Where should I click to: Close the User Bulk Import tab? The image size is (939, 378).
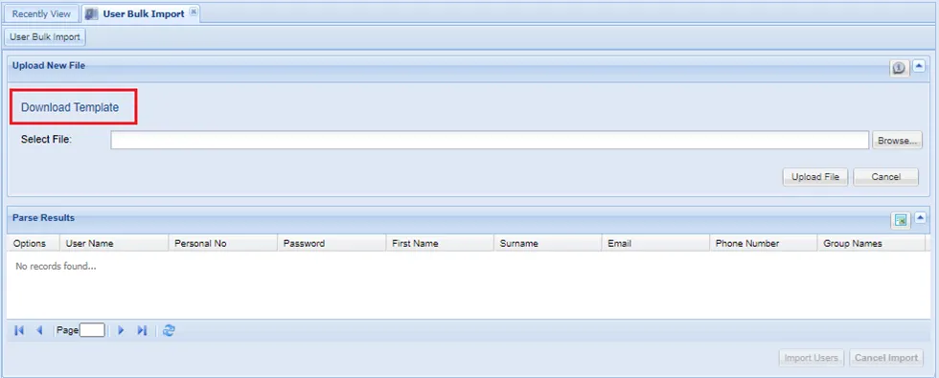194,11
